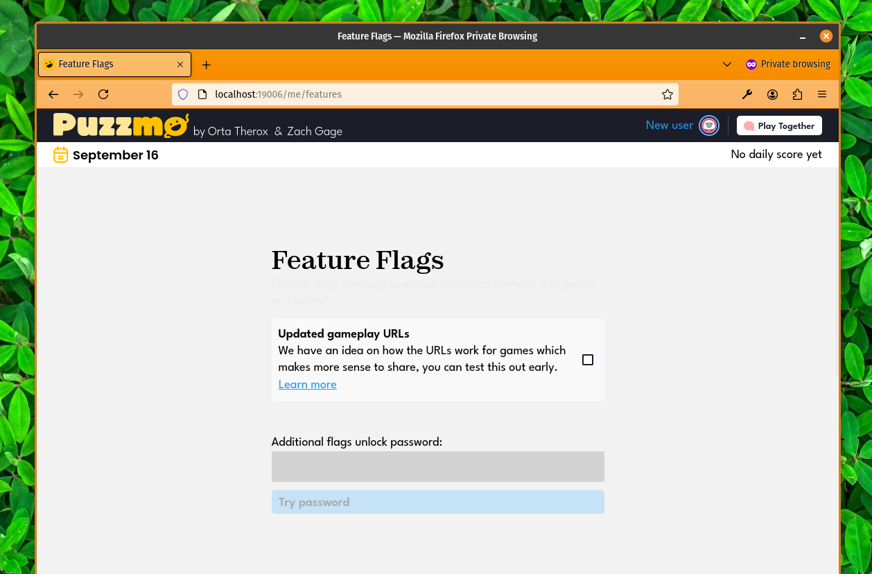Click the private browsing mask icon
The height and width of the screenshot is (574, 872).
[x=751, y=64]
